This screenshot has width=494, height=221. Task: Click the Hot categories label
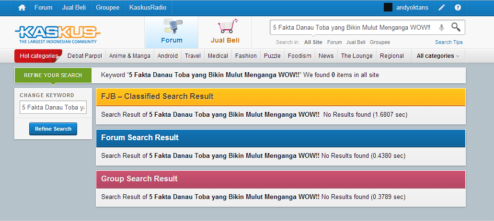38,56
